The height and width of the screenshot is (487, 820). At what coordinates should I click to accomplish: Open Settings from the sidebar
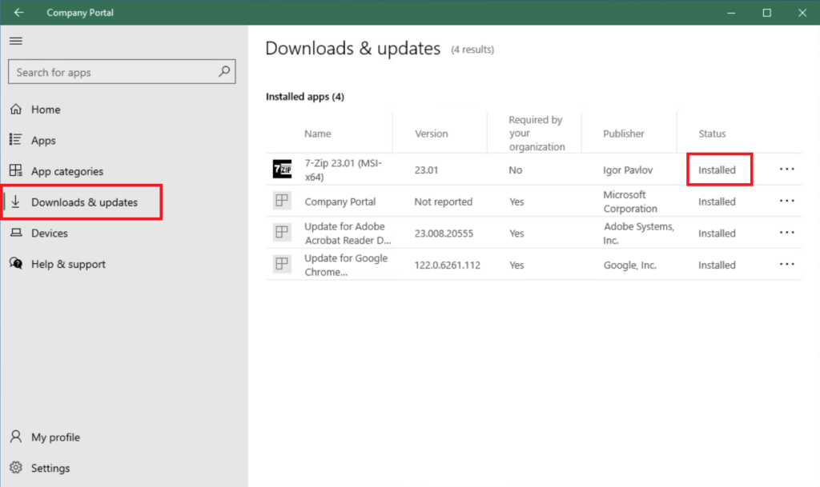tap(50, 468)
